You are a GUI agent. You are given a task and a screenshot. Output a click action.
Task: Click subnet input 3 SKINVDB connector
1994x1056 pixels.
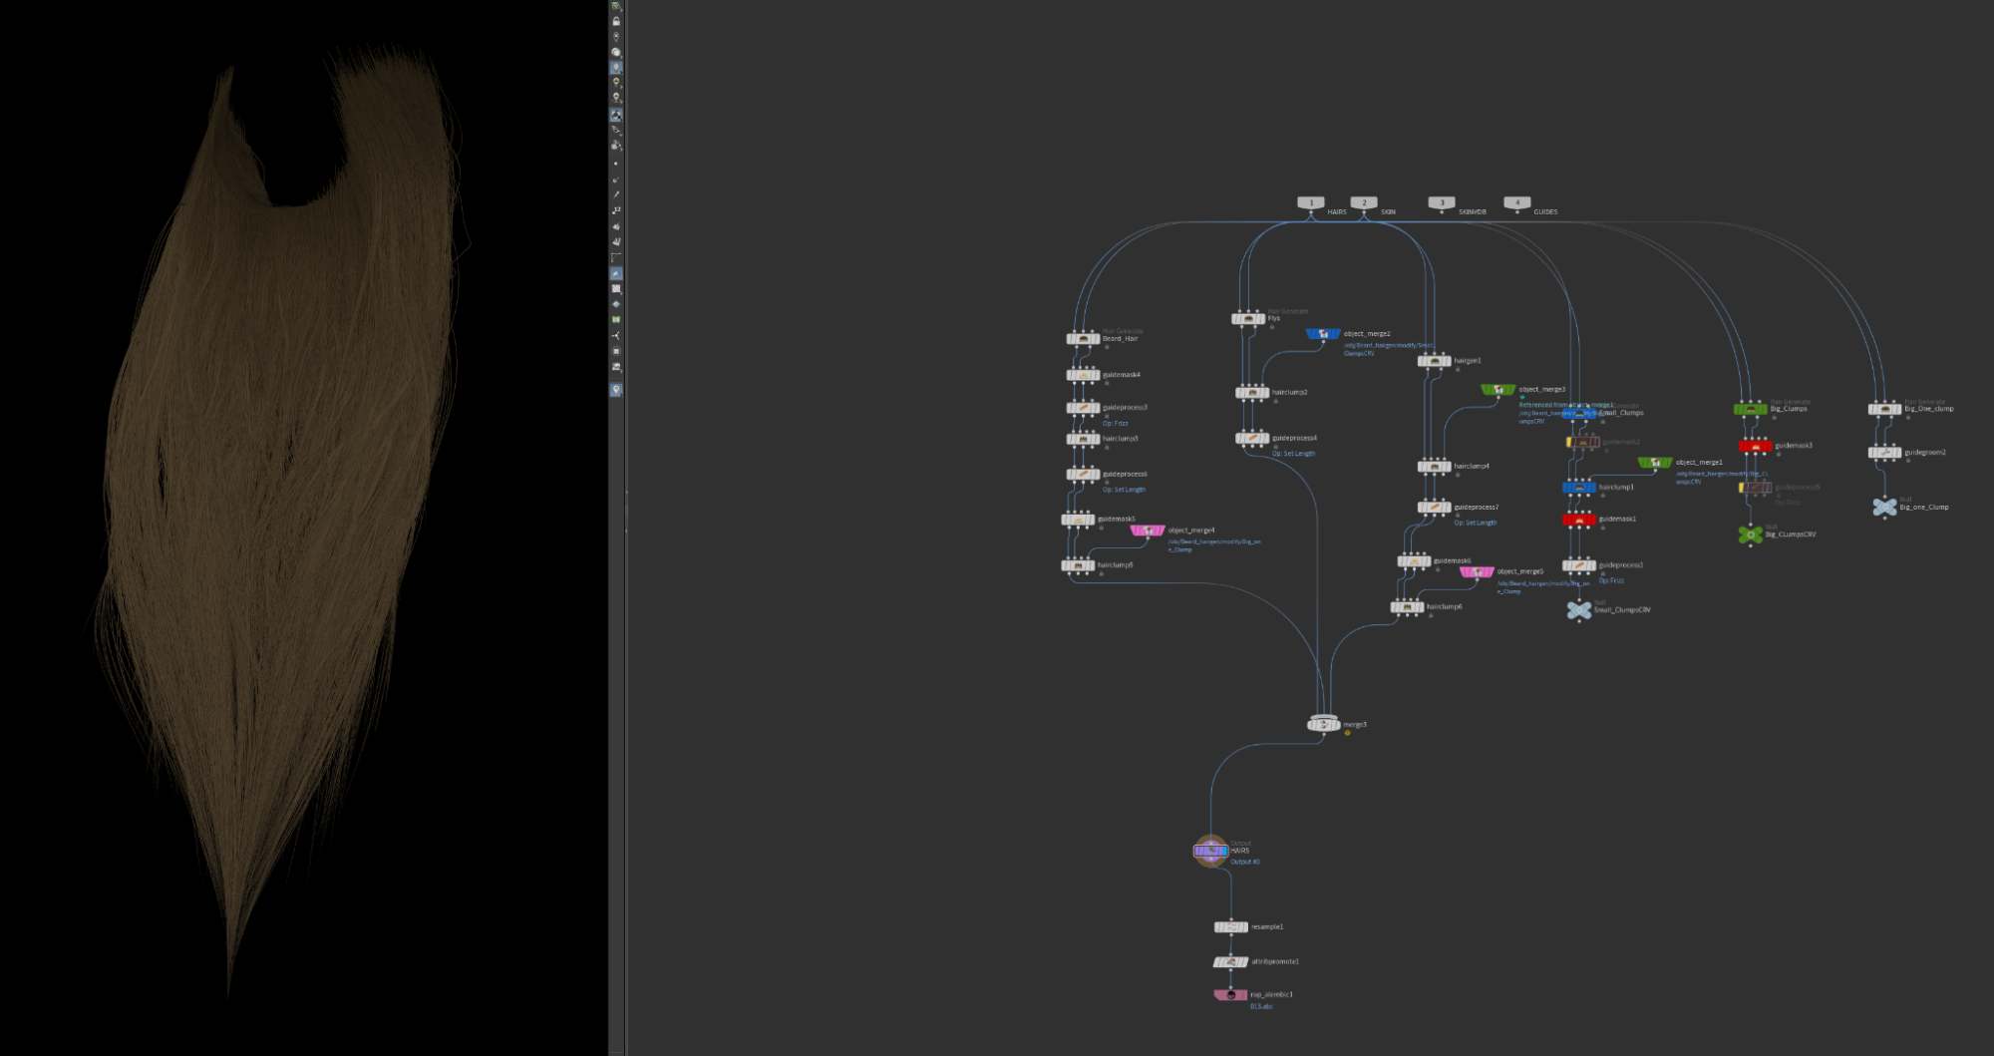coord(1442,203)
